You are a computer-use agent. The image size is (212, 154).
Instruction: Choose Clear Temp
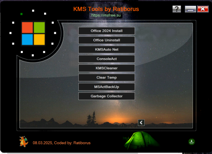coord(106,78)
